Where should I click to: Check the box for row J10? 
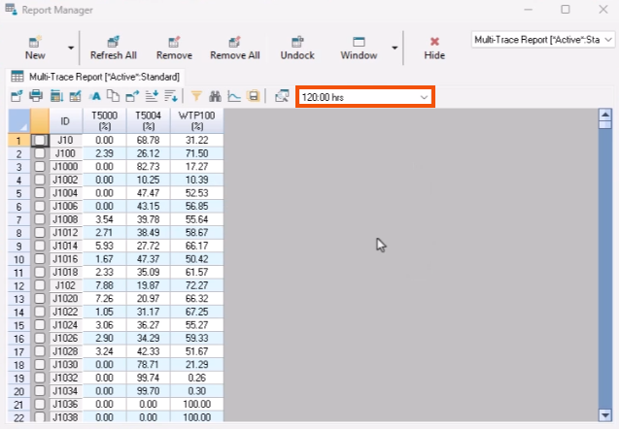(x=40, y=140)
